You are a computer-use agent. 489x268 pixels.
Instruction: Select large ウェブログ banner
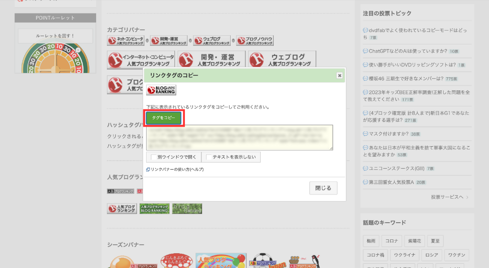point(282,59)
